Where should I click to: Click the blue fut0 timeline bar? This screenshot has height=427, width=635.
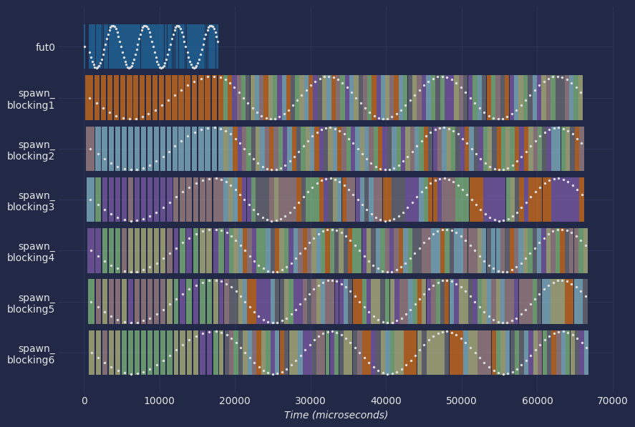tap(151, 46)
